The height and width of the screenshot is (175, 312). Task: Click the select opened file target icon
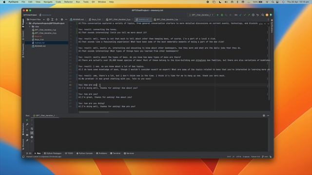(48, 19)
